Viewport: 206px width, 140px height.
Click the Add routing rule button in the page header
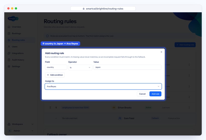click(x=185, y=45)
